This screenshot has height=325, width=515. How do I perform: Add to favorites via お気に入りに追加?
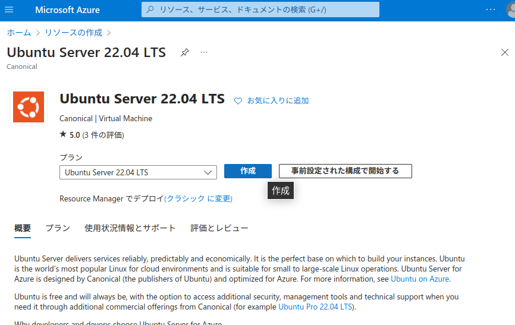point(278,100)
